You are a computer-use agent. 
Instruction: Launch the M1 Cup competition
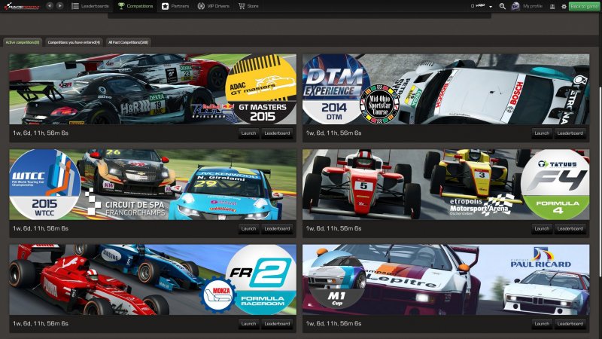(x=542, y=324)
